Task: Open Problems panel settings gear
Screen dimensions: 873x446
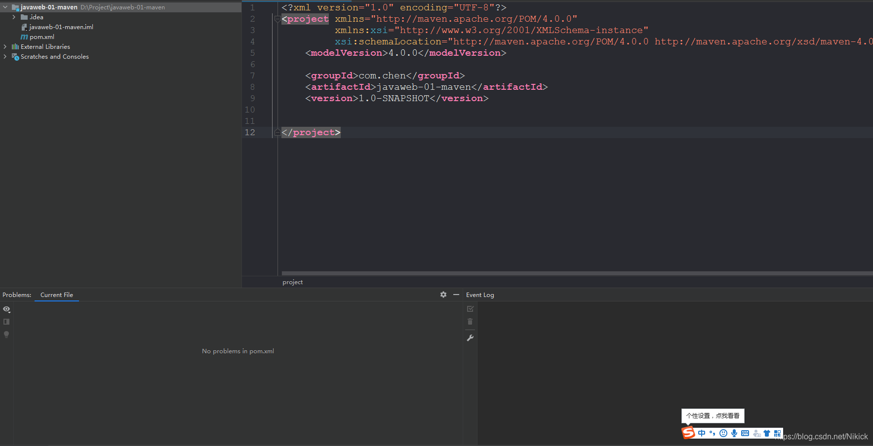Action: (443, 295)
